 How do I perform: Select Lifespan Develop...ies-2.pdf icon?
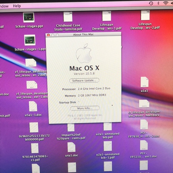coord(145,15)
